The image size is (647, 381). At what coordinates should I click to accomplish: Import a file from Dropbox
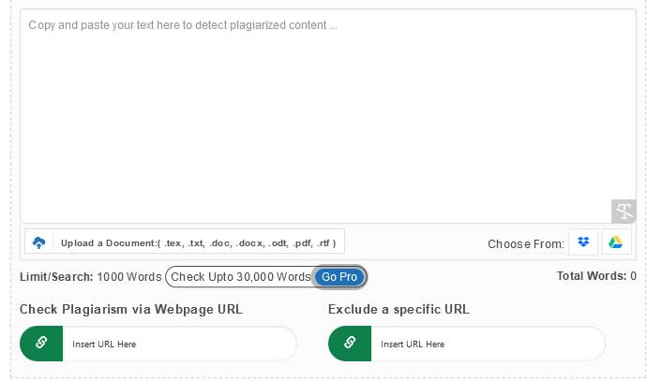(x=583, y=242)
